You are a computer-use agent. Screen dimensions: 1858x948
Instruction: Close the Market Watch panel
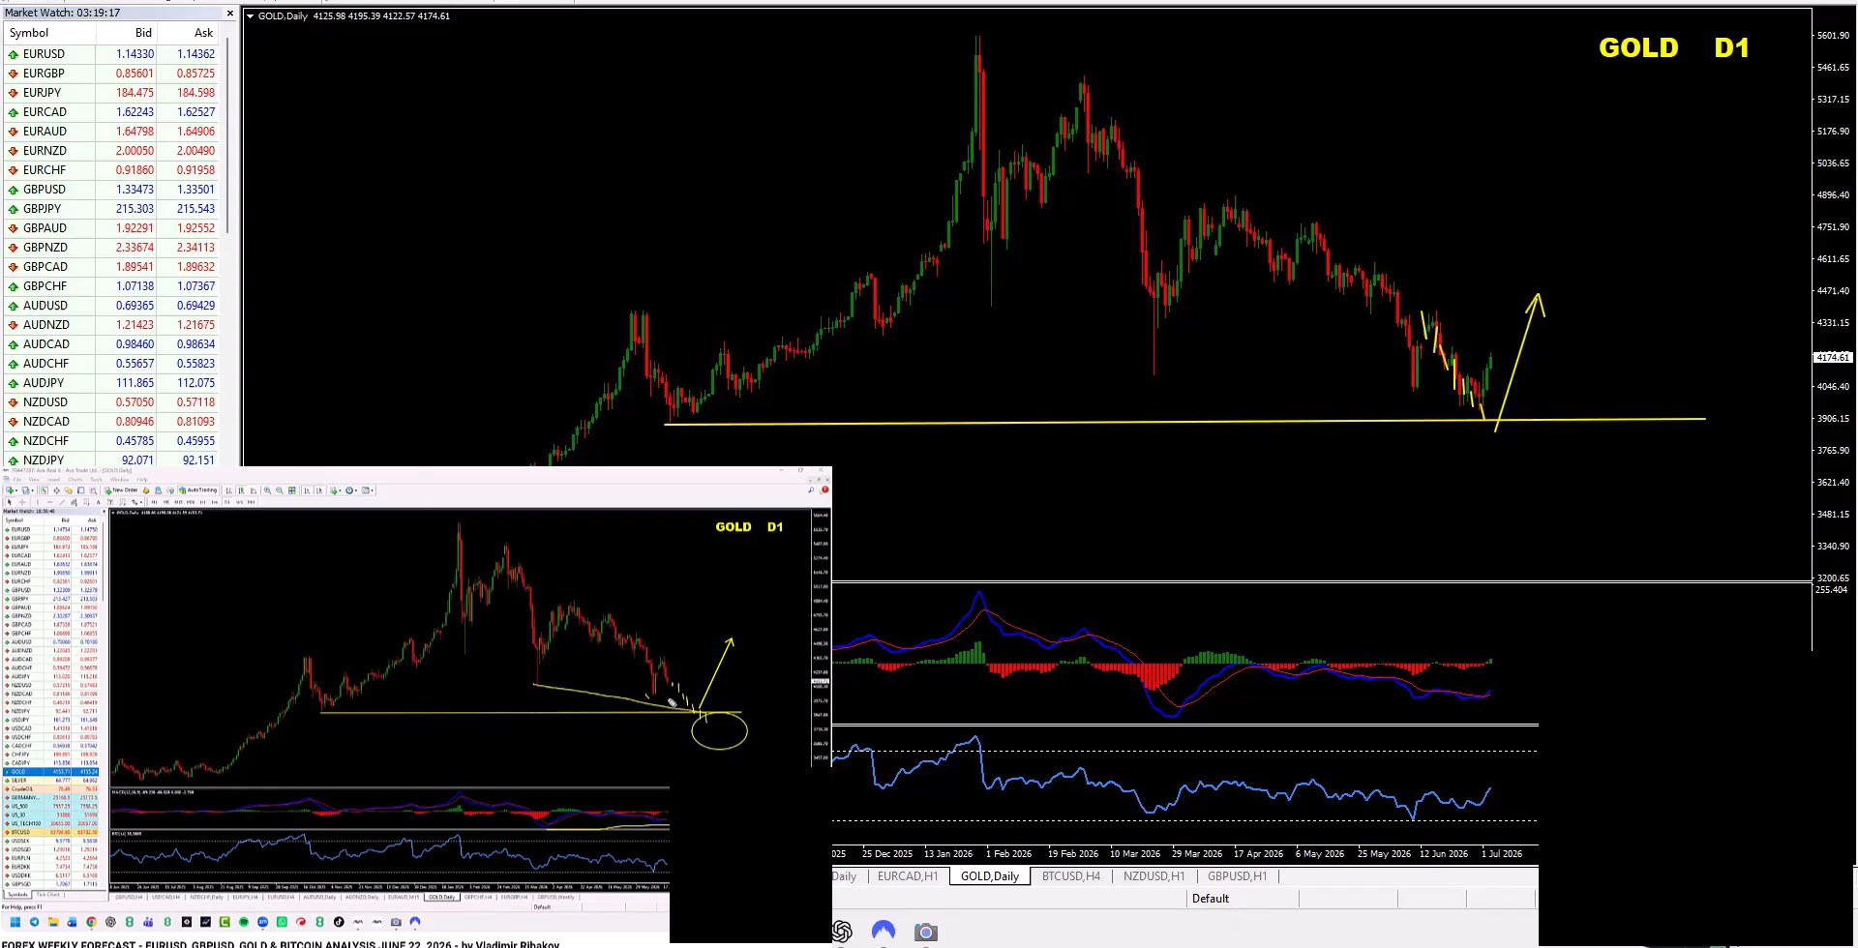point(229,14)
